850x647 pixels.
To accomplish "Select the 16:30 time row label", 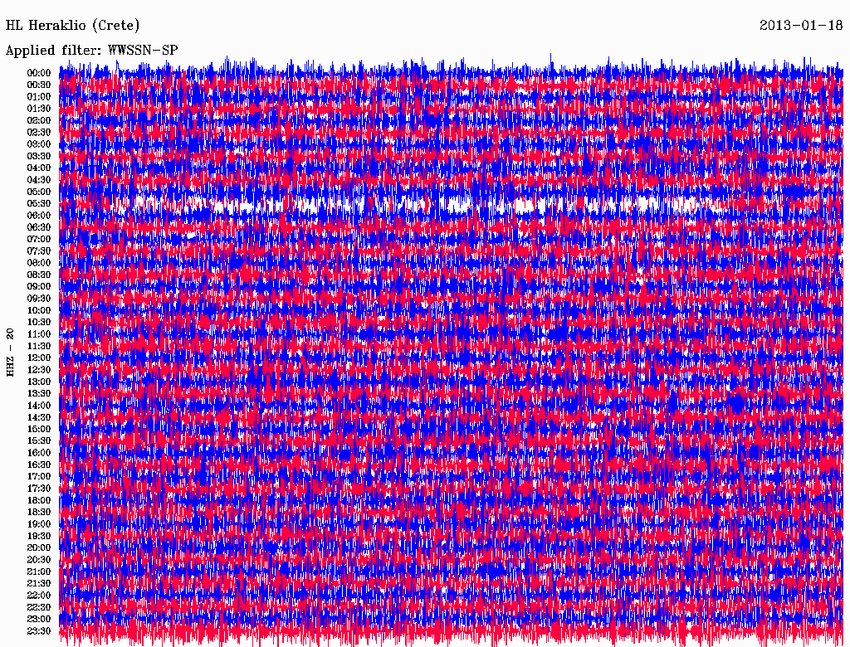I will coord(39,465).
